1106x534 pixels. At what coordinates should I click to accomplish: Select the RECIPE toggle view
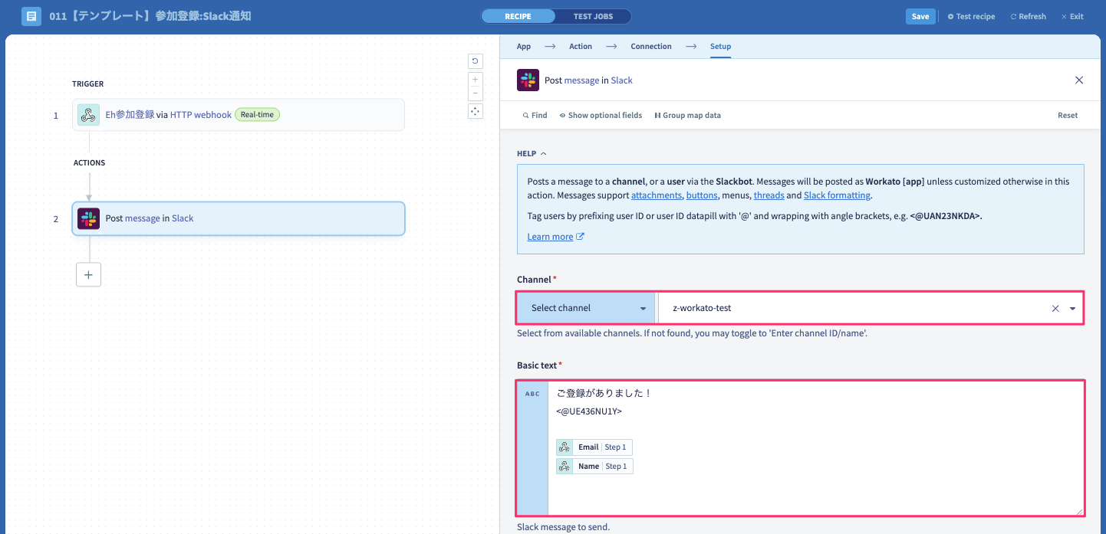[x=518, y=16]
